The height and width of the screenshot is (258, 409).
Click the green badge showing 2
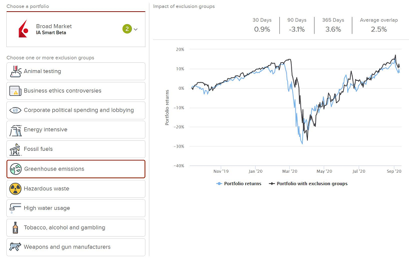[127, 29]
